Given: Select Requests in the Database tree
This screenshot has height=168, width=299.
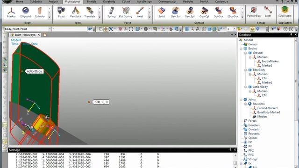Looking at the screenshot, I should (254, 133).
